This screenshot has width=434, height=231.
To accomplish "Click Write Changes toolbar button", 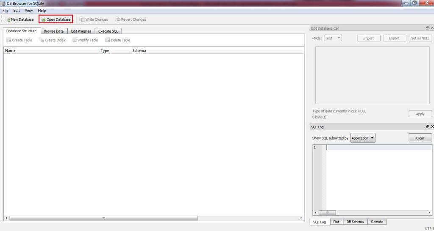I will [x=94, y=19].
